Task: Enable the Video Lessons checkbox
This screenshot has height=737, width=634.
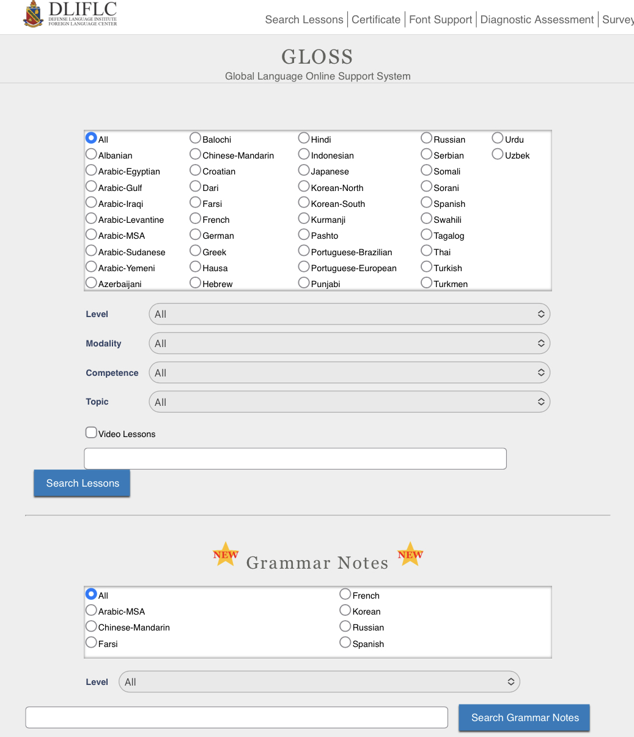Action: (x=91, y=433)
